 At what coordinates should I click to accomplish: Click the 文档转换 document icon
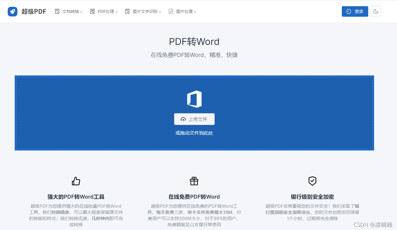click(57, 11)
